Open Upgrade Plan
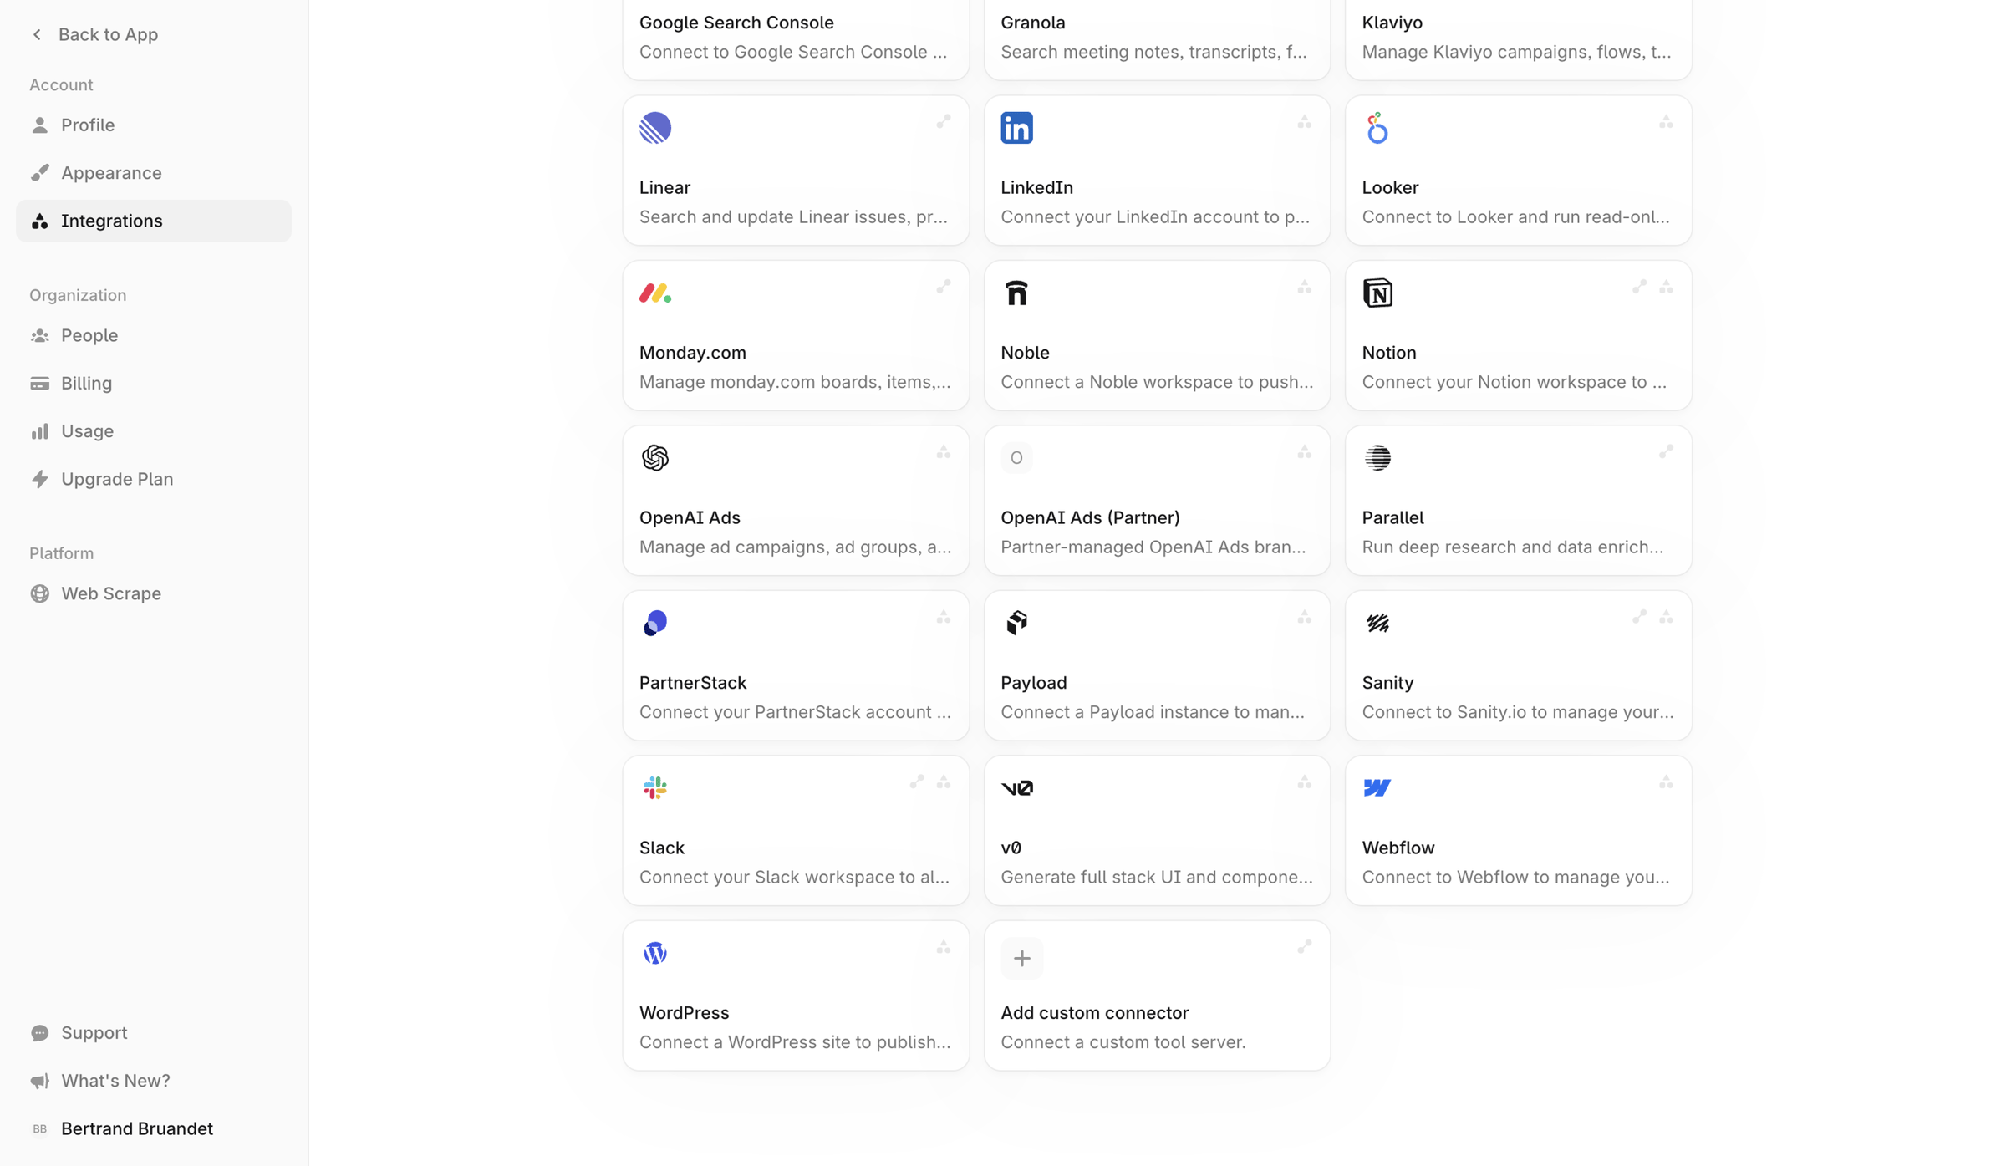Screen dimensions: 2006x1166 [154, 479]
